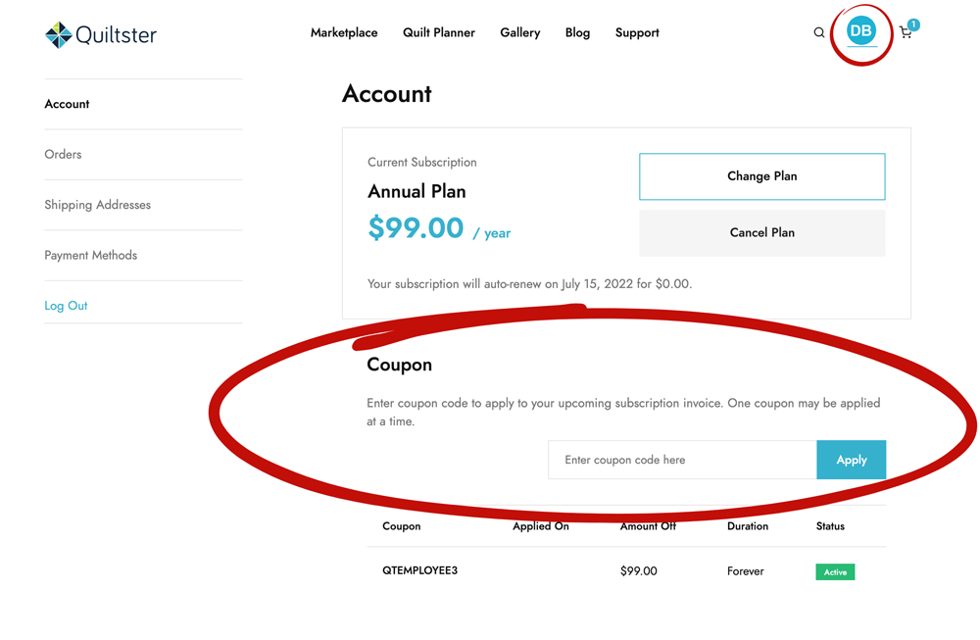Click the coupon code input field
The height and width of the screenshot is (640, 980).
[x=682, y=460]
